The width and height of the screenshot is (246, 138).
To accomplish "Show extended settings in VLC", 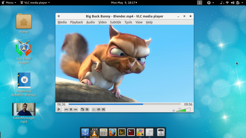I will pos(87,109).
